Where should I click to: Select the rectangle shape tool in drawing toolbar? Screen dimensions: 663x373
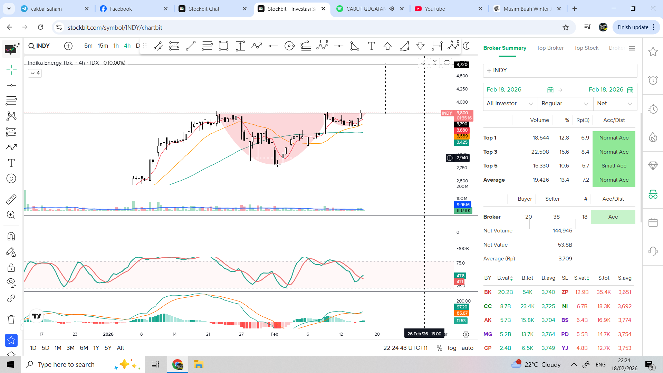click(223, 46)
